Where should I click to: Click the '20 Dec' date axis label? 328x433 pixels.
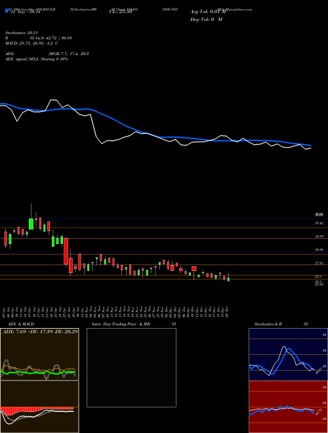(228, 311)
